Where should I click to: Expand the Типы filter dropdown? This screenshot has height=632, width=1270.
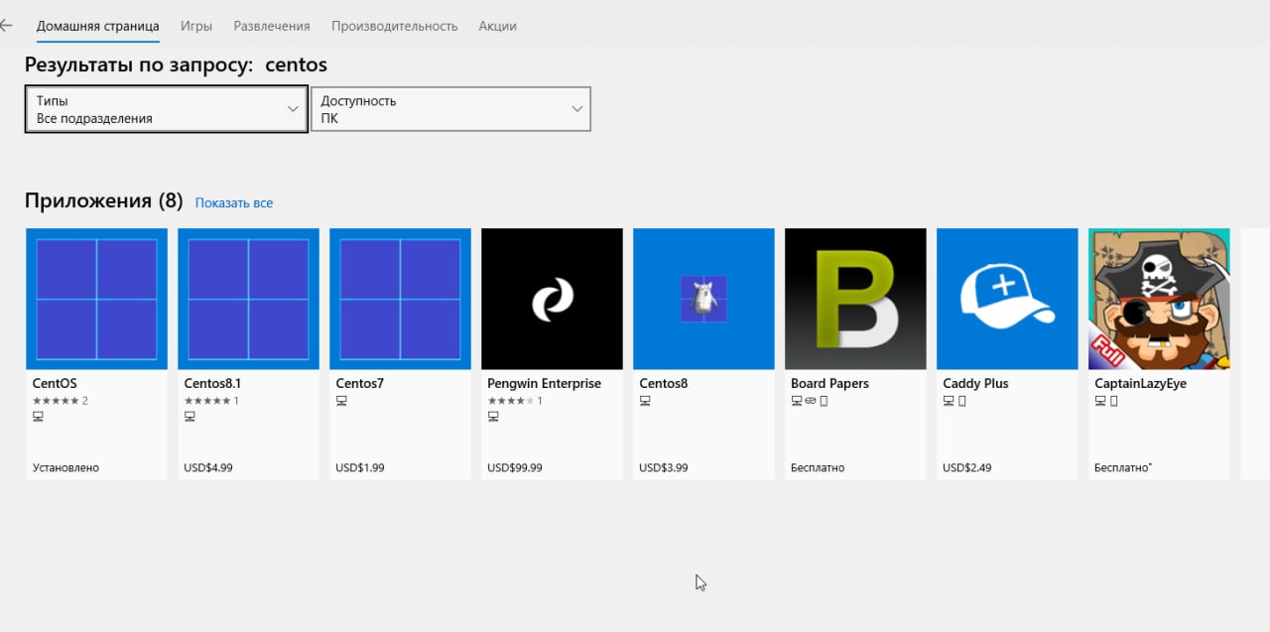coord(166,109)
